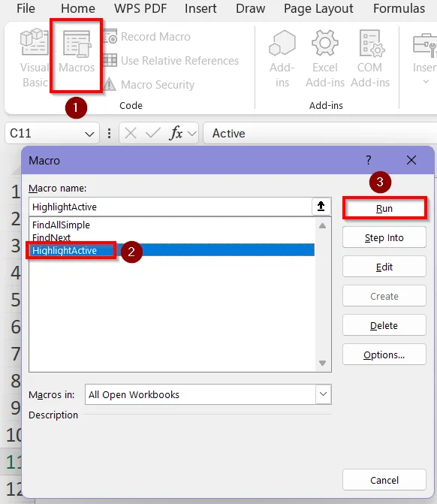437x504 pixels.
Task: Switch to the Formulas tab
Action: click(x=399, y=8)
